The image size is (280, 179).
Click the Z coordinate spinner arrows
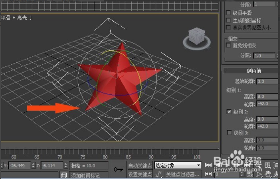click(66, 166)
